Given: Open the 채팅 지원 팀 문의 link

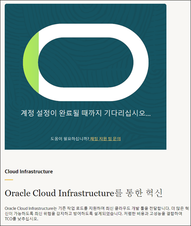Looking at the screenshot, I should coord(105,139).
